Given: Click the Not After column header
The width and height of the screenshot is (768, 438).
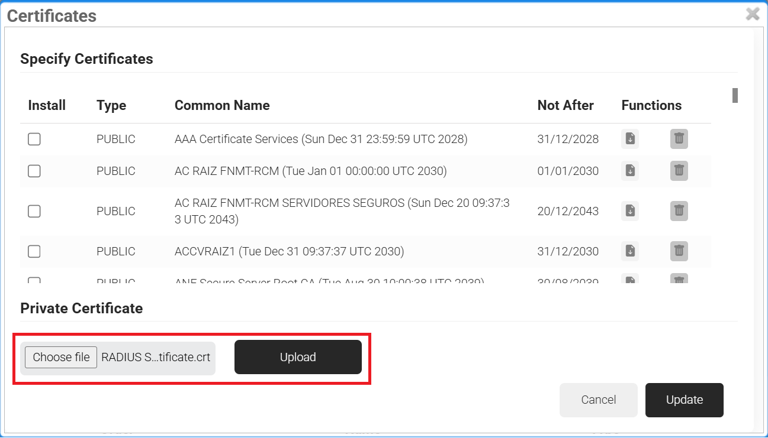Looking at the screenshot, I should coord(565,105).
